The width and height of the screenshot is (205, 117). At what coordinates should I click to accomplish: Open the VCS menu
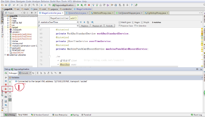pos(70,1)
